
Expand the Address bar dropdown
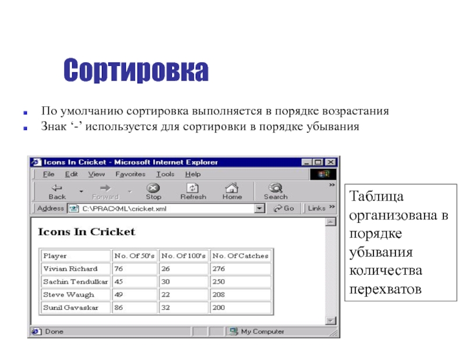(x=259, y=208)
